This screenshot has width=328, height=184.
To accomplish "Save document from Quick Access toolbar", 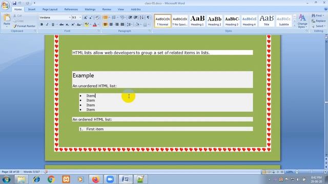I will click(14, 3).
